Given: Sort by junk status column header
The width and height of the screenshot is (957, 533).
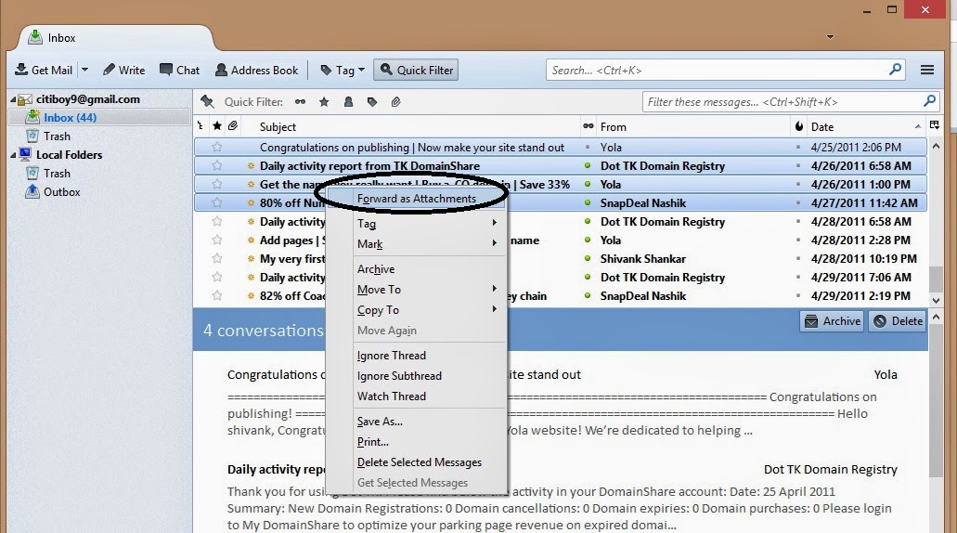Looking at the screenshot, I should point(799,125).
